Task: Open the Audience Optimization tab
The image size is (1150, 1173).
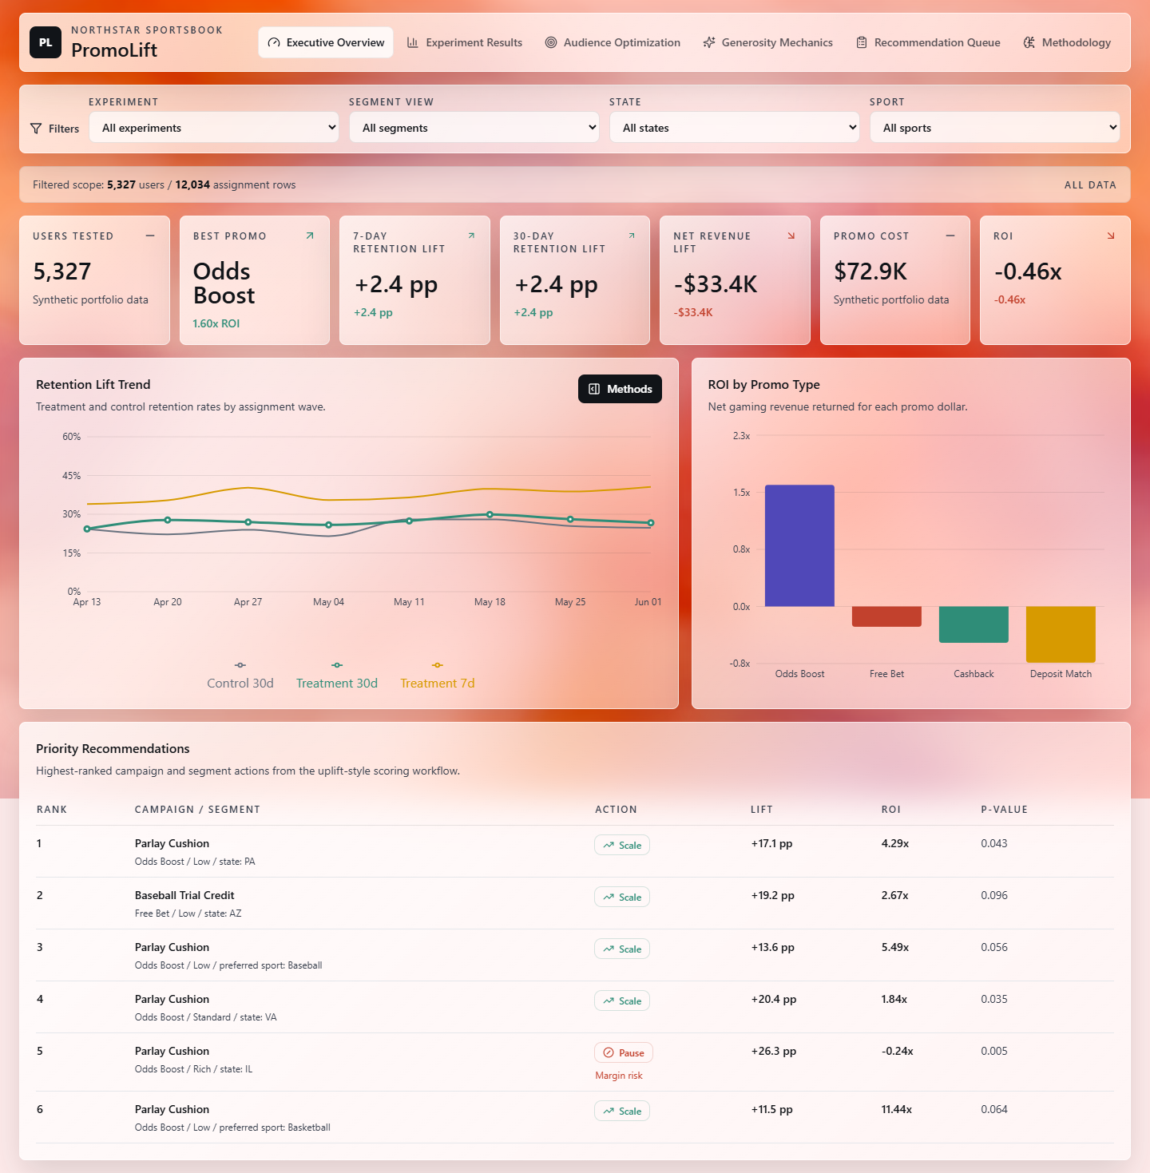Action: tap(613, 42)
